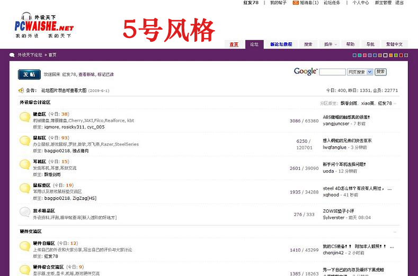Viewport: 418px width, 276px height.
Task: Click the 鼠标区 forum bubble icon
Action: click(x=25, y=141)
